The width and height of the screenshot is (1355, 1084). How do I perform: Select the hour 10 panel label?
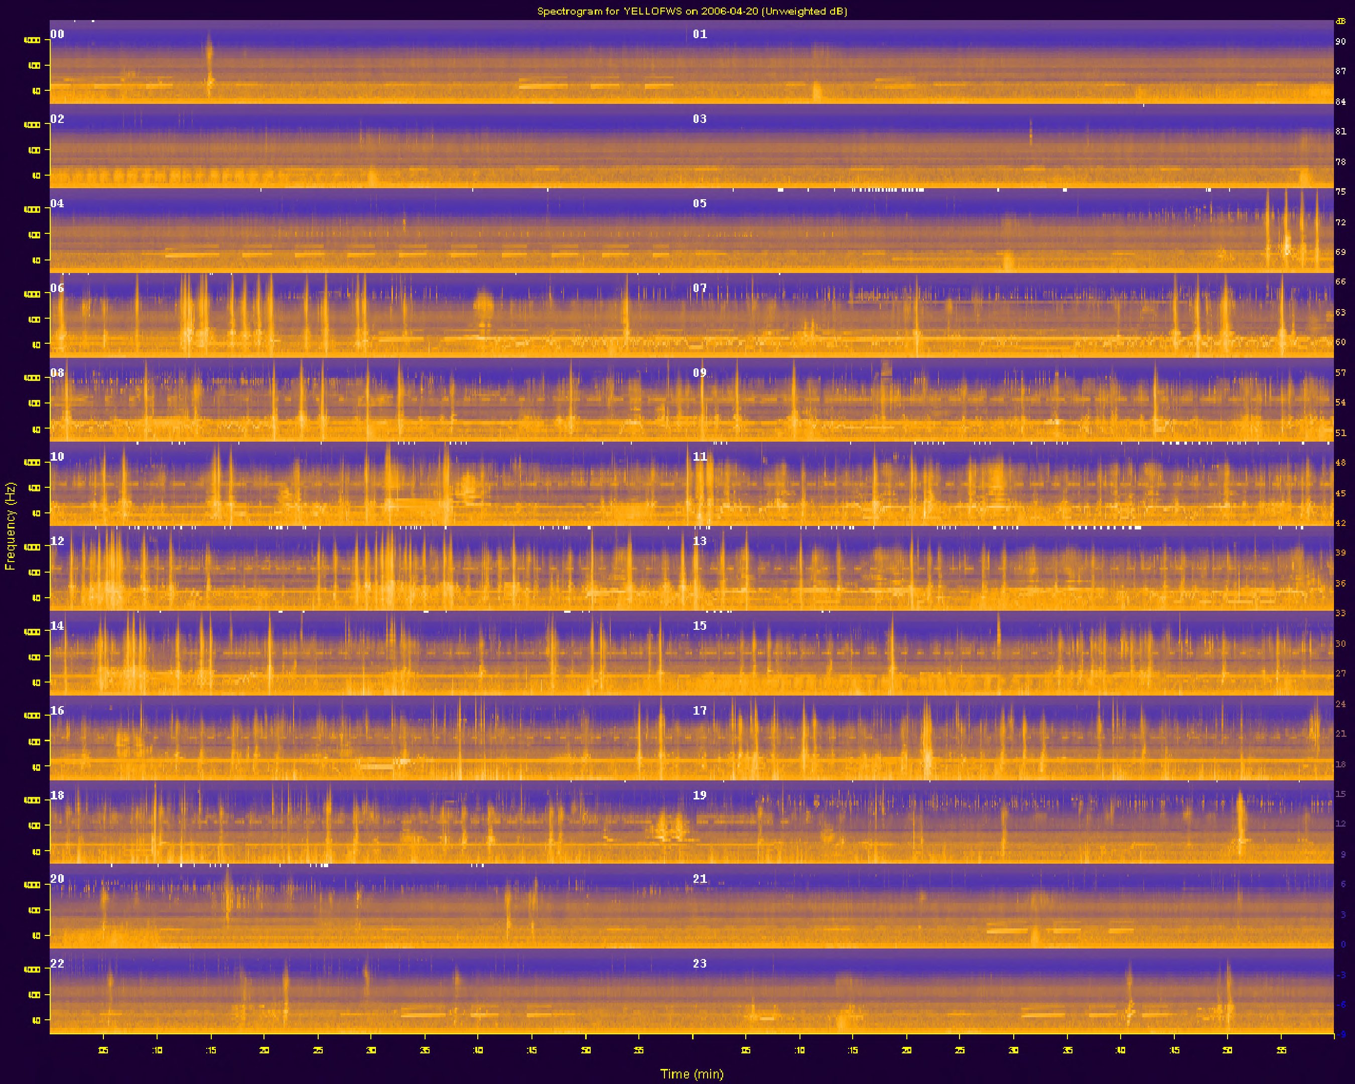click(x=57, y=456)
